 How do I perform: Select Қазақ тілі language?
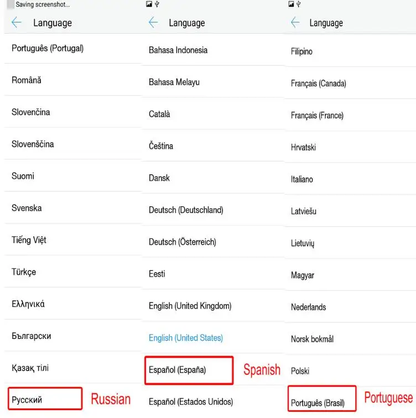[73, 368]
